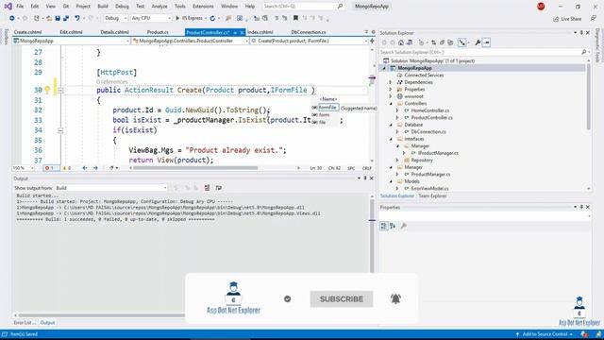604x340 pixels.
Task: Click Sync with Active Document in Solution Explorer
Action: 434,42
